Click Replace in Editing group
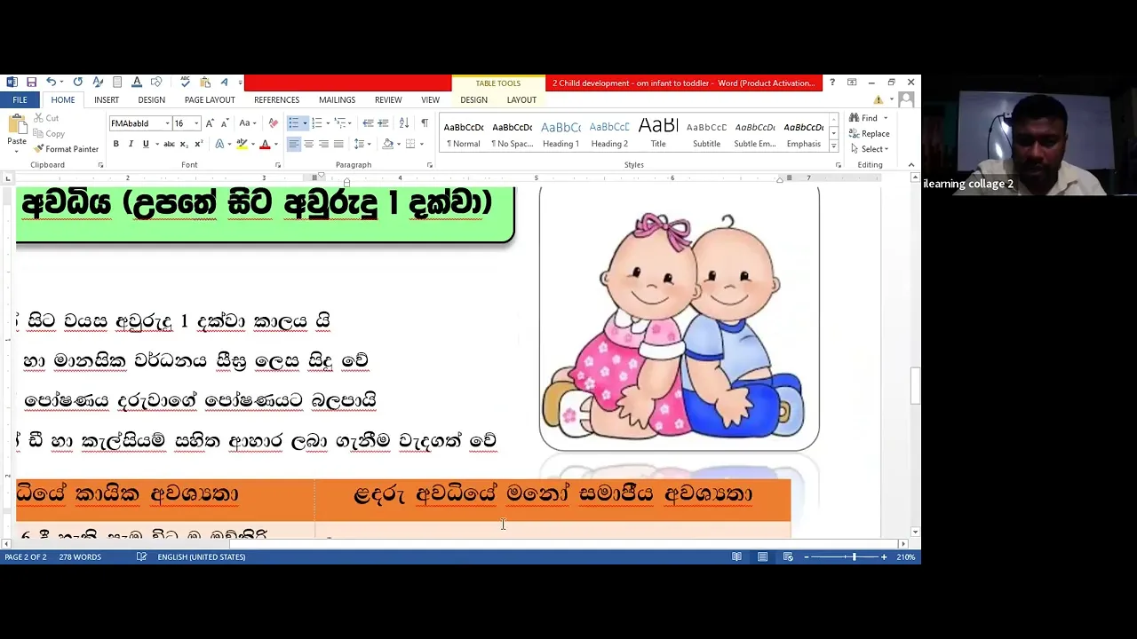The width and height of the screenshot is (1137, 639). tap(869, 134)
